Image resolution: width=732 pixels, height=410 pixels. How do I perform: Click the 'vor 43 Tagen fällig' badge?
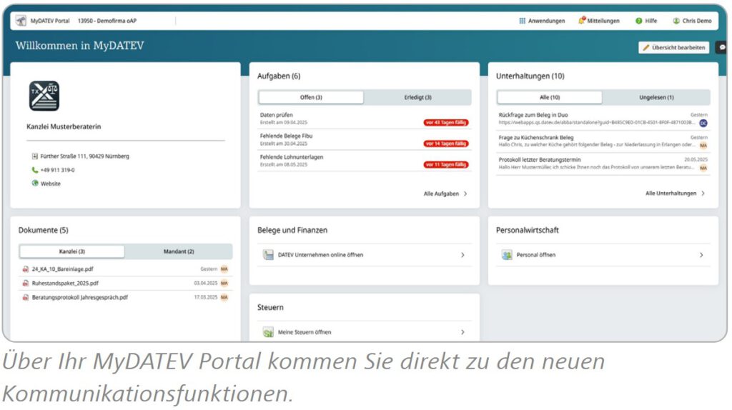click(x=446, y=123)
